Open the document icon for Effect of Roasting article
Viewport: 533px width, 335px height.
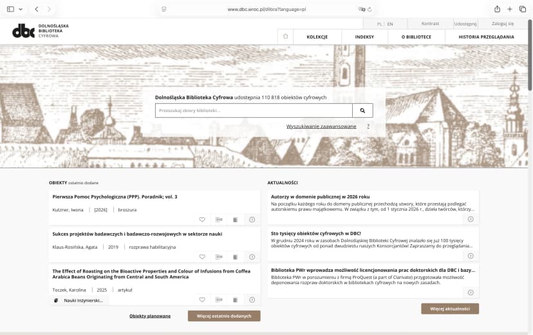point(235,300)
